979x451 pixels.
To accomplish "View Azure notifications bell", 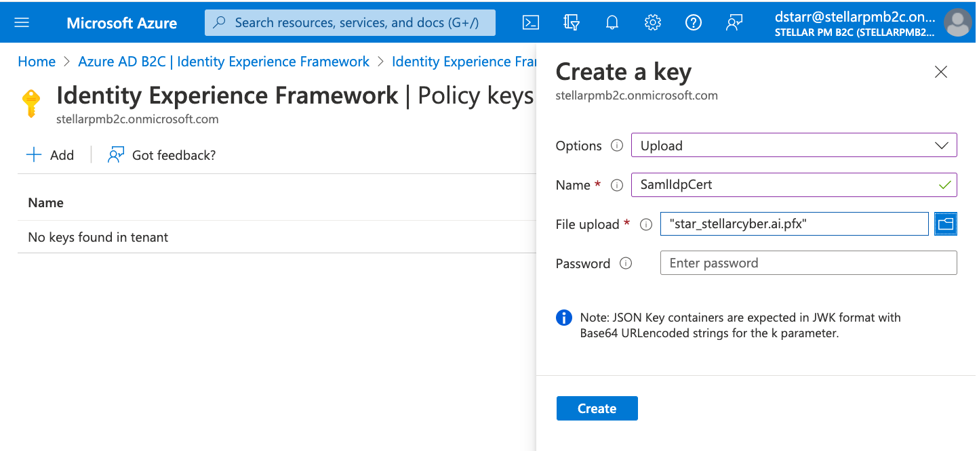I will pyautogui.click(x=612, y=22).
